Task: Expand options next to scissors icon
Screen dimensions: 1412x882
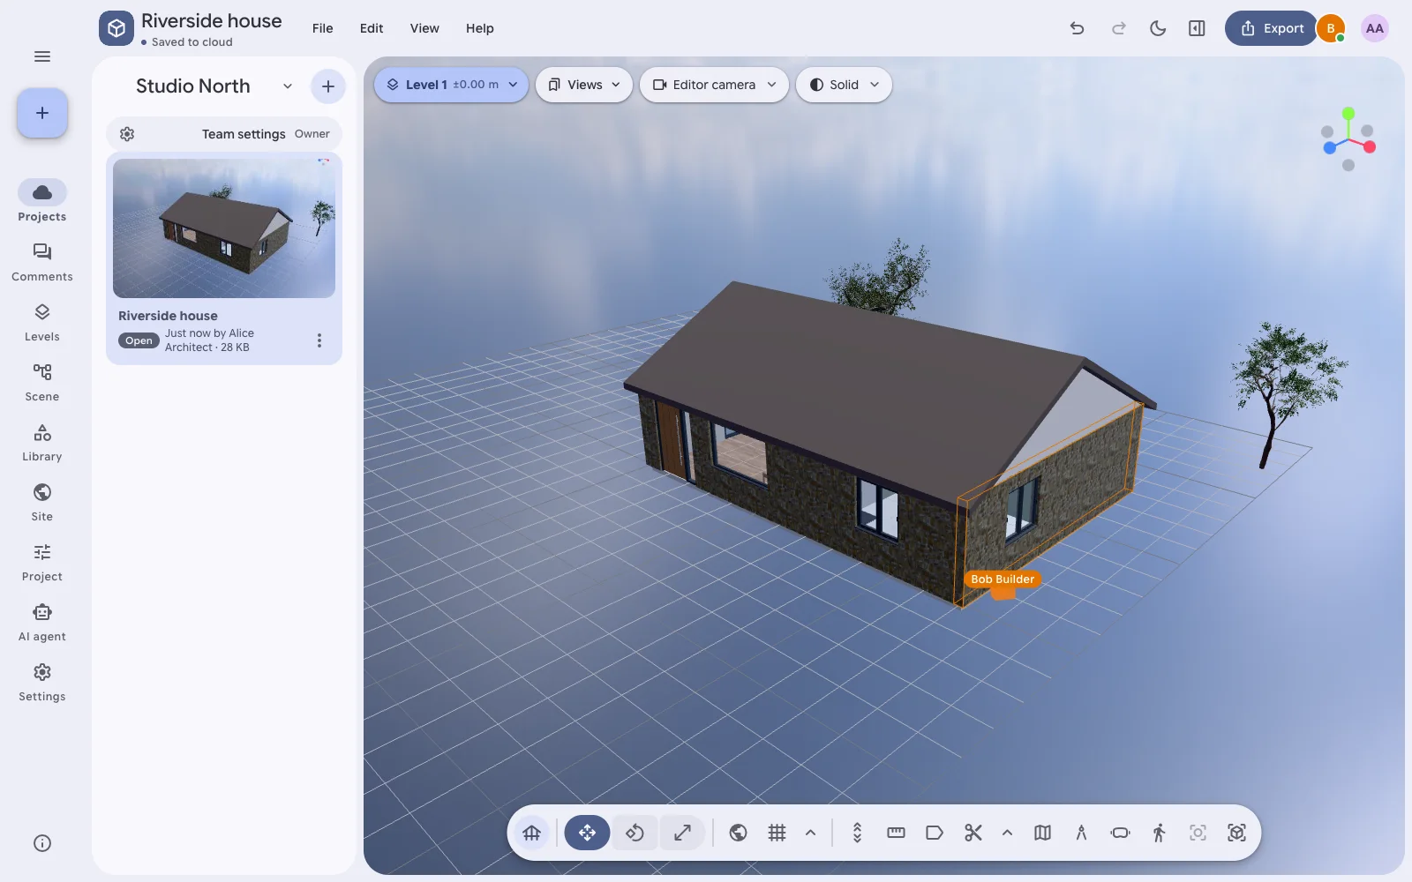Action: [x=1007, y=833]
